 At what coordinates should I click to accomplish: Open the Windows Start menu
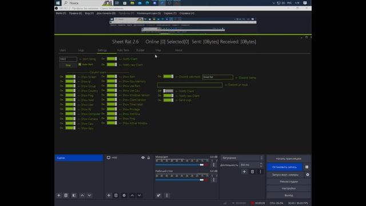(58, 3)
